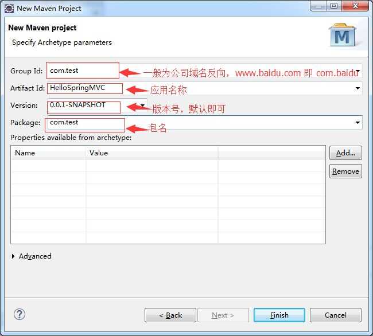Click the Cancel button

(x=336, y=315)
